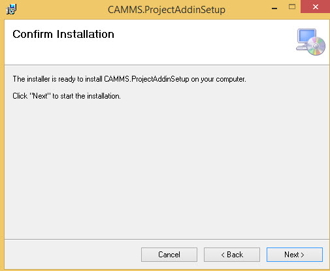
Task: Click the grayed-out maximize window icon
Action: [292, 7]
